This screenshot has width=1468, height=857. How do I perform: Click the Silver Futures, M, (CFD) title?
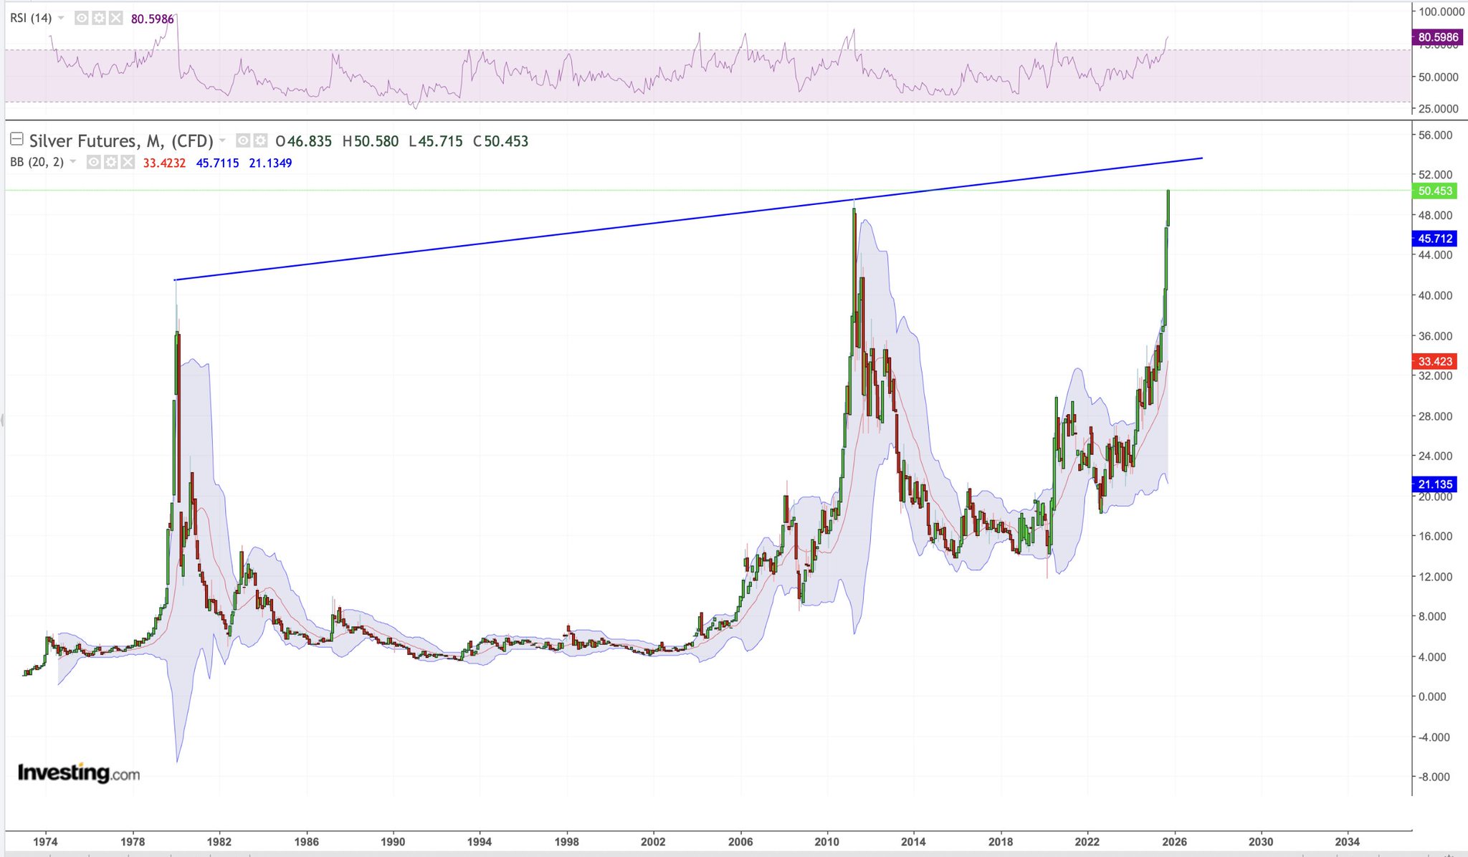[120, 141]
